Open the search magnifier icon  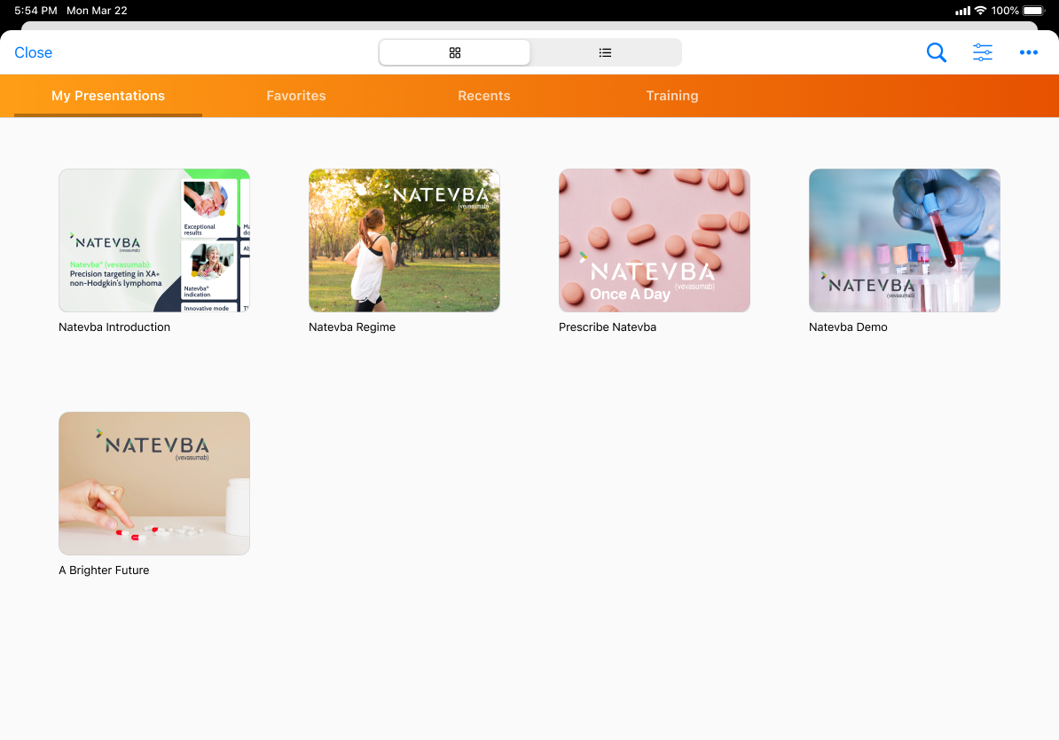coord(936,53)
